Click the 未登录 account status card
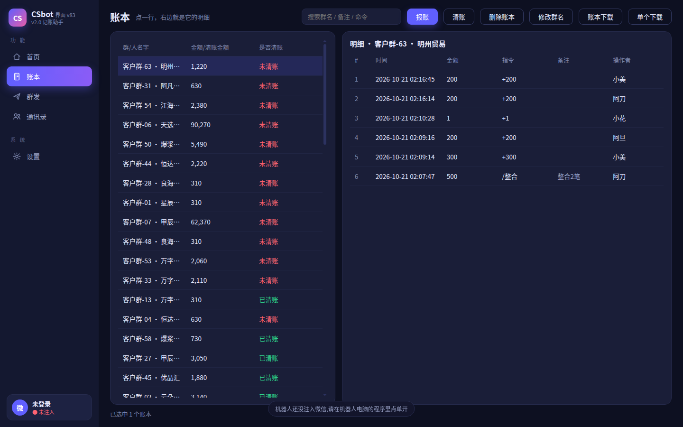683x427 pixels. pos(49,408)
